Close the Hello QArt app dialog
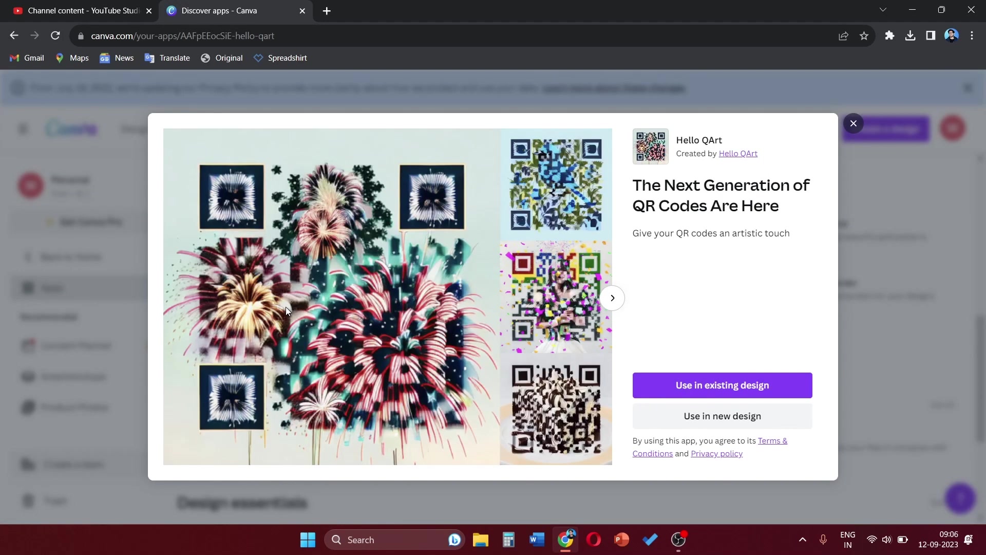 [853, 123]
